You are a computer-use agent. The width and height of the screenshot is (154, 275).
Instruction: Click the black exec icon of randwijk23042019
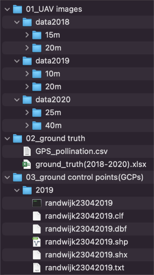(37, 203)
